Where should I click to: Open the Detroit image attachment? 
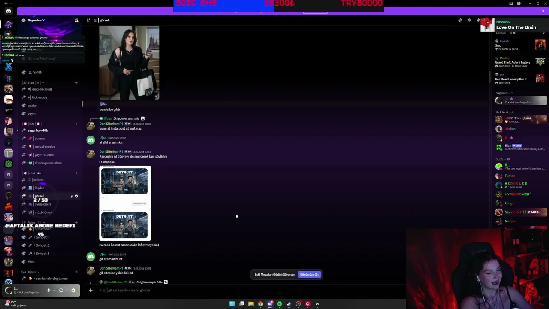pyautogui.click(x=125, y=203)
